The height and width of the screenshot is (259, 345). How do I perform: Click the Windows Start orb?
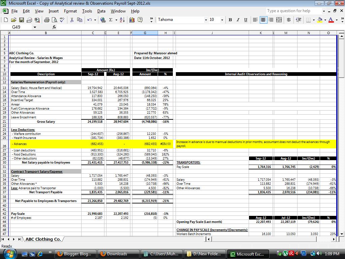pyautogui.click(x=10, y=254)
